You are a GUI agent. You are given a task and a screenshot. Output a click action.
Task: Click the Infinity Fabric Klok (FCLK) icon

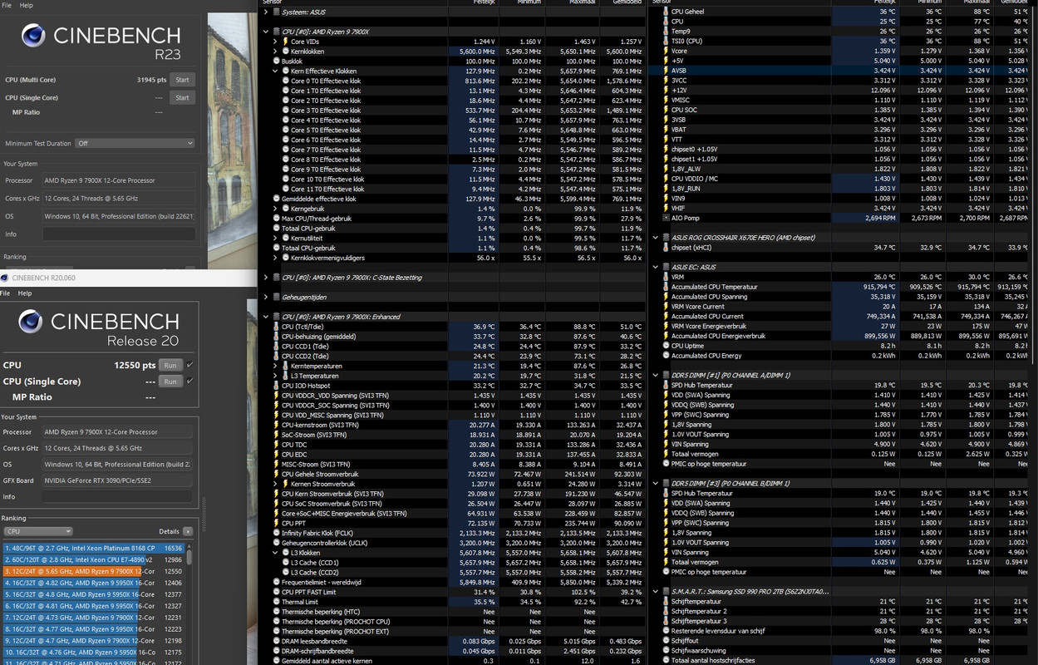tap(276, 533)
